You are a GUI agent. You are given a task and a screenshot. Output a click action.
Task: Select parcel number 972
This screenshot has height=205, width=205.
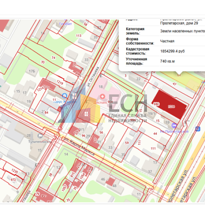[13, 180]
